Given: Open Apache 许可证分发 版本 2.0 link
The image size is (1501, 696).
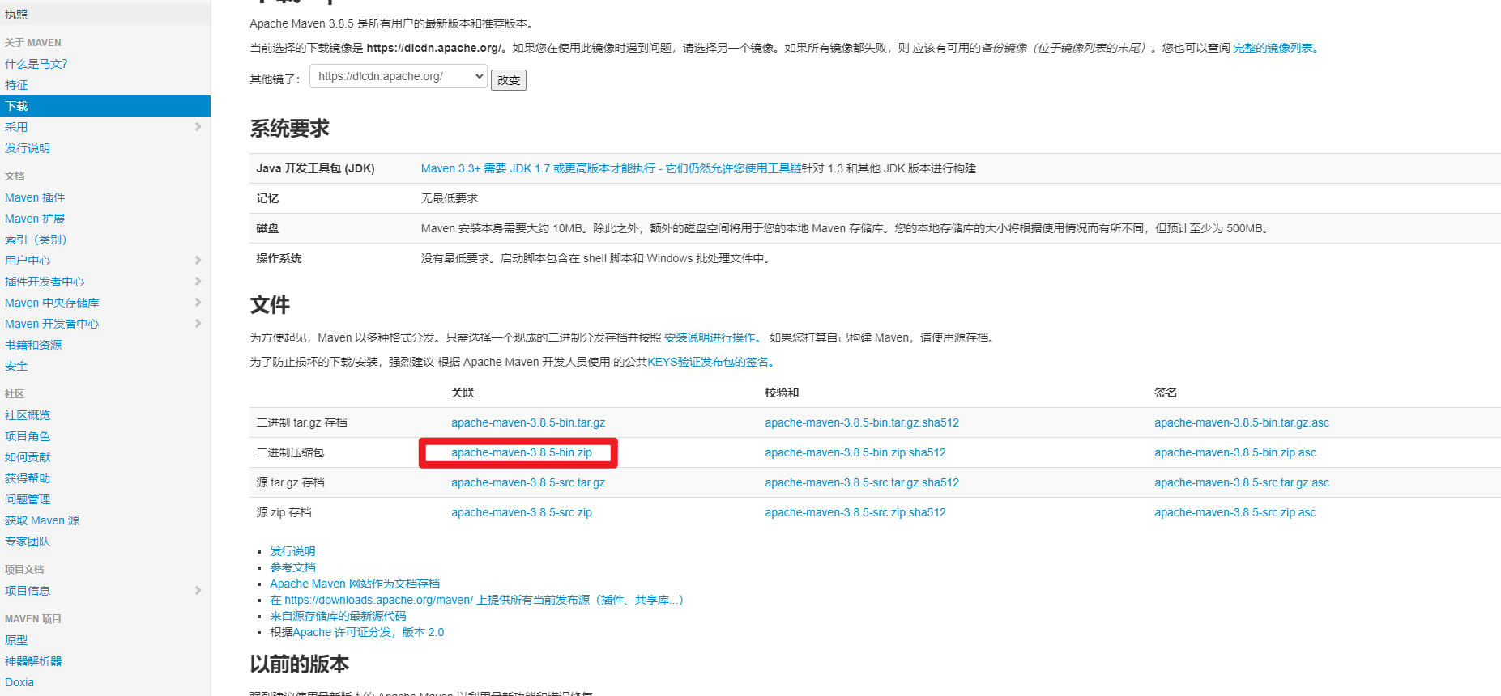Looking at the screenshot, I should click(369, 632).
